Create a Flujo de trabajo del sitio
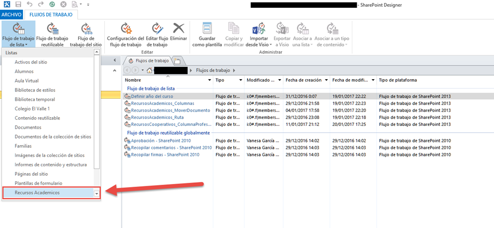Image resolution: width=494 pixels, height=228 pixels. pos(86,35)
